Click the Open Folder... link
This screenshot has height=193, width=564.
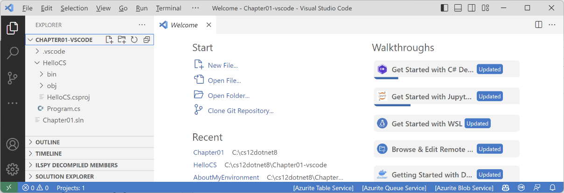point(229,96)
